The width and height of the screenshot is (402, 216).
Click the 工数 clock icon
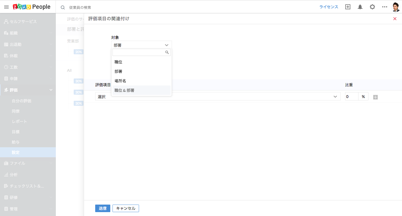click(x=6, y=67)
